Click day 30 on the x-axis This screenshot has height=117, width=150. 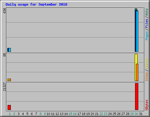pos(136,114)
